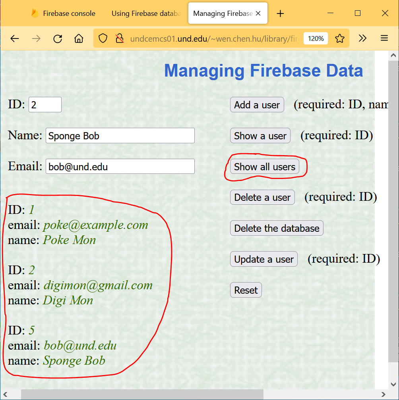Reload the current page
The height and width of the screenshot is (400, 399).
click(58, 38)
